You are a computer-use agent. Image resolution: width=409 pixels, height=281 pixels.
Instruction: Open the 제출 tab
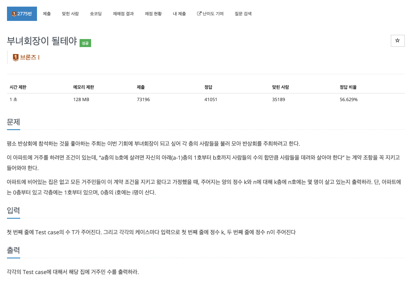click(x=47, y=14)
